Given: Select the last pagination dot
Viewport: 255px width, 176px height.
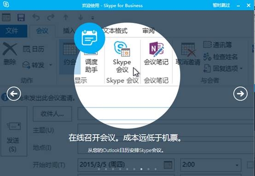Looking at the screenshot, I should [x=156, y=169].
